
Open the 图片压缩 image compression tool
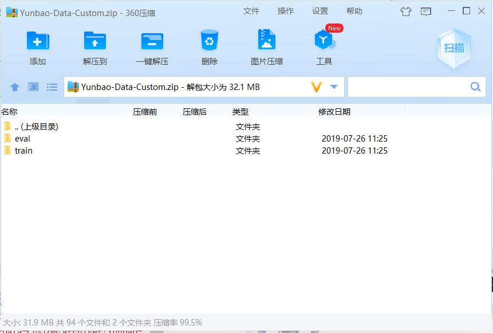tap(267, 45)
